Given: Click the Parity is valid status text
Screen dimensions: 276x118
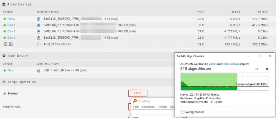Looking at the screenshot, I should pos(12,107).
